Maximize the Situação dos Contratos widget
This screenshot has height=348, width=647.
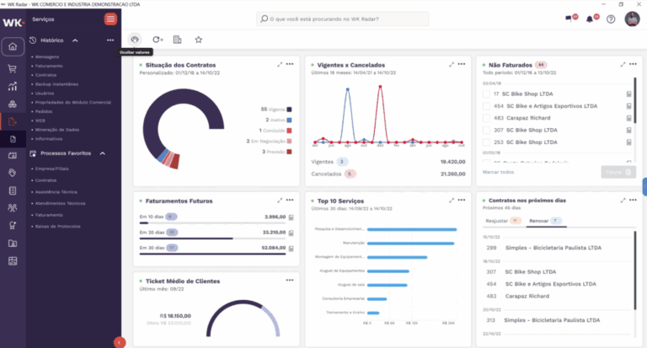point(280,64)
